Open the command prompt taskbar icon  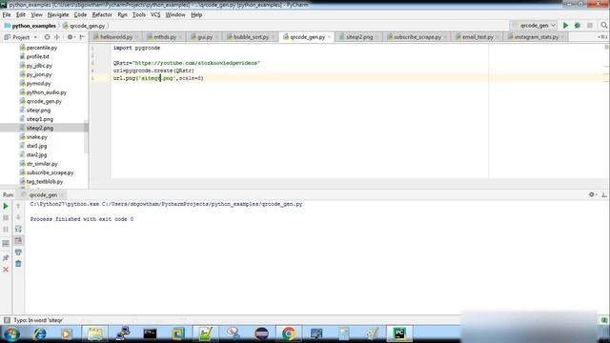tap(151, 333)
